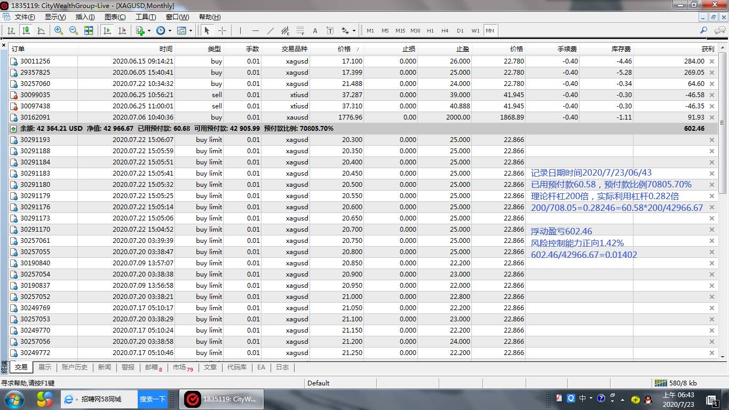Open the 工具(T) menu
The image size is (729, 410).
click(146, 17)
